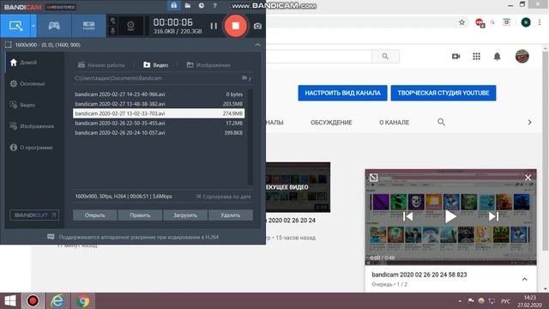Click ТВОРЧЕСКАЯ СТУДИЯ YOUTUBE button
Screen dimensions: 549x309
coord(443,93)
